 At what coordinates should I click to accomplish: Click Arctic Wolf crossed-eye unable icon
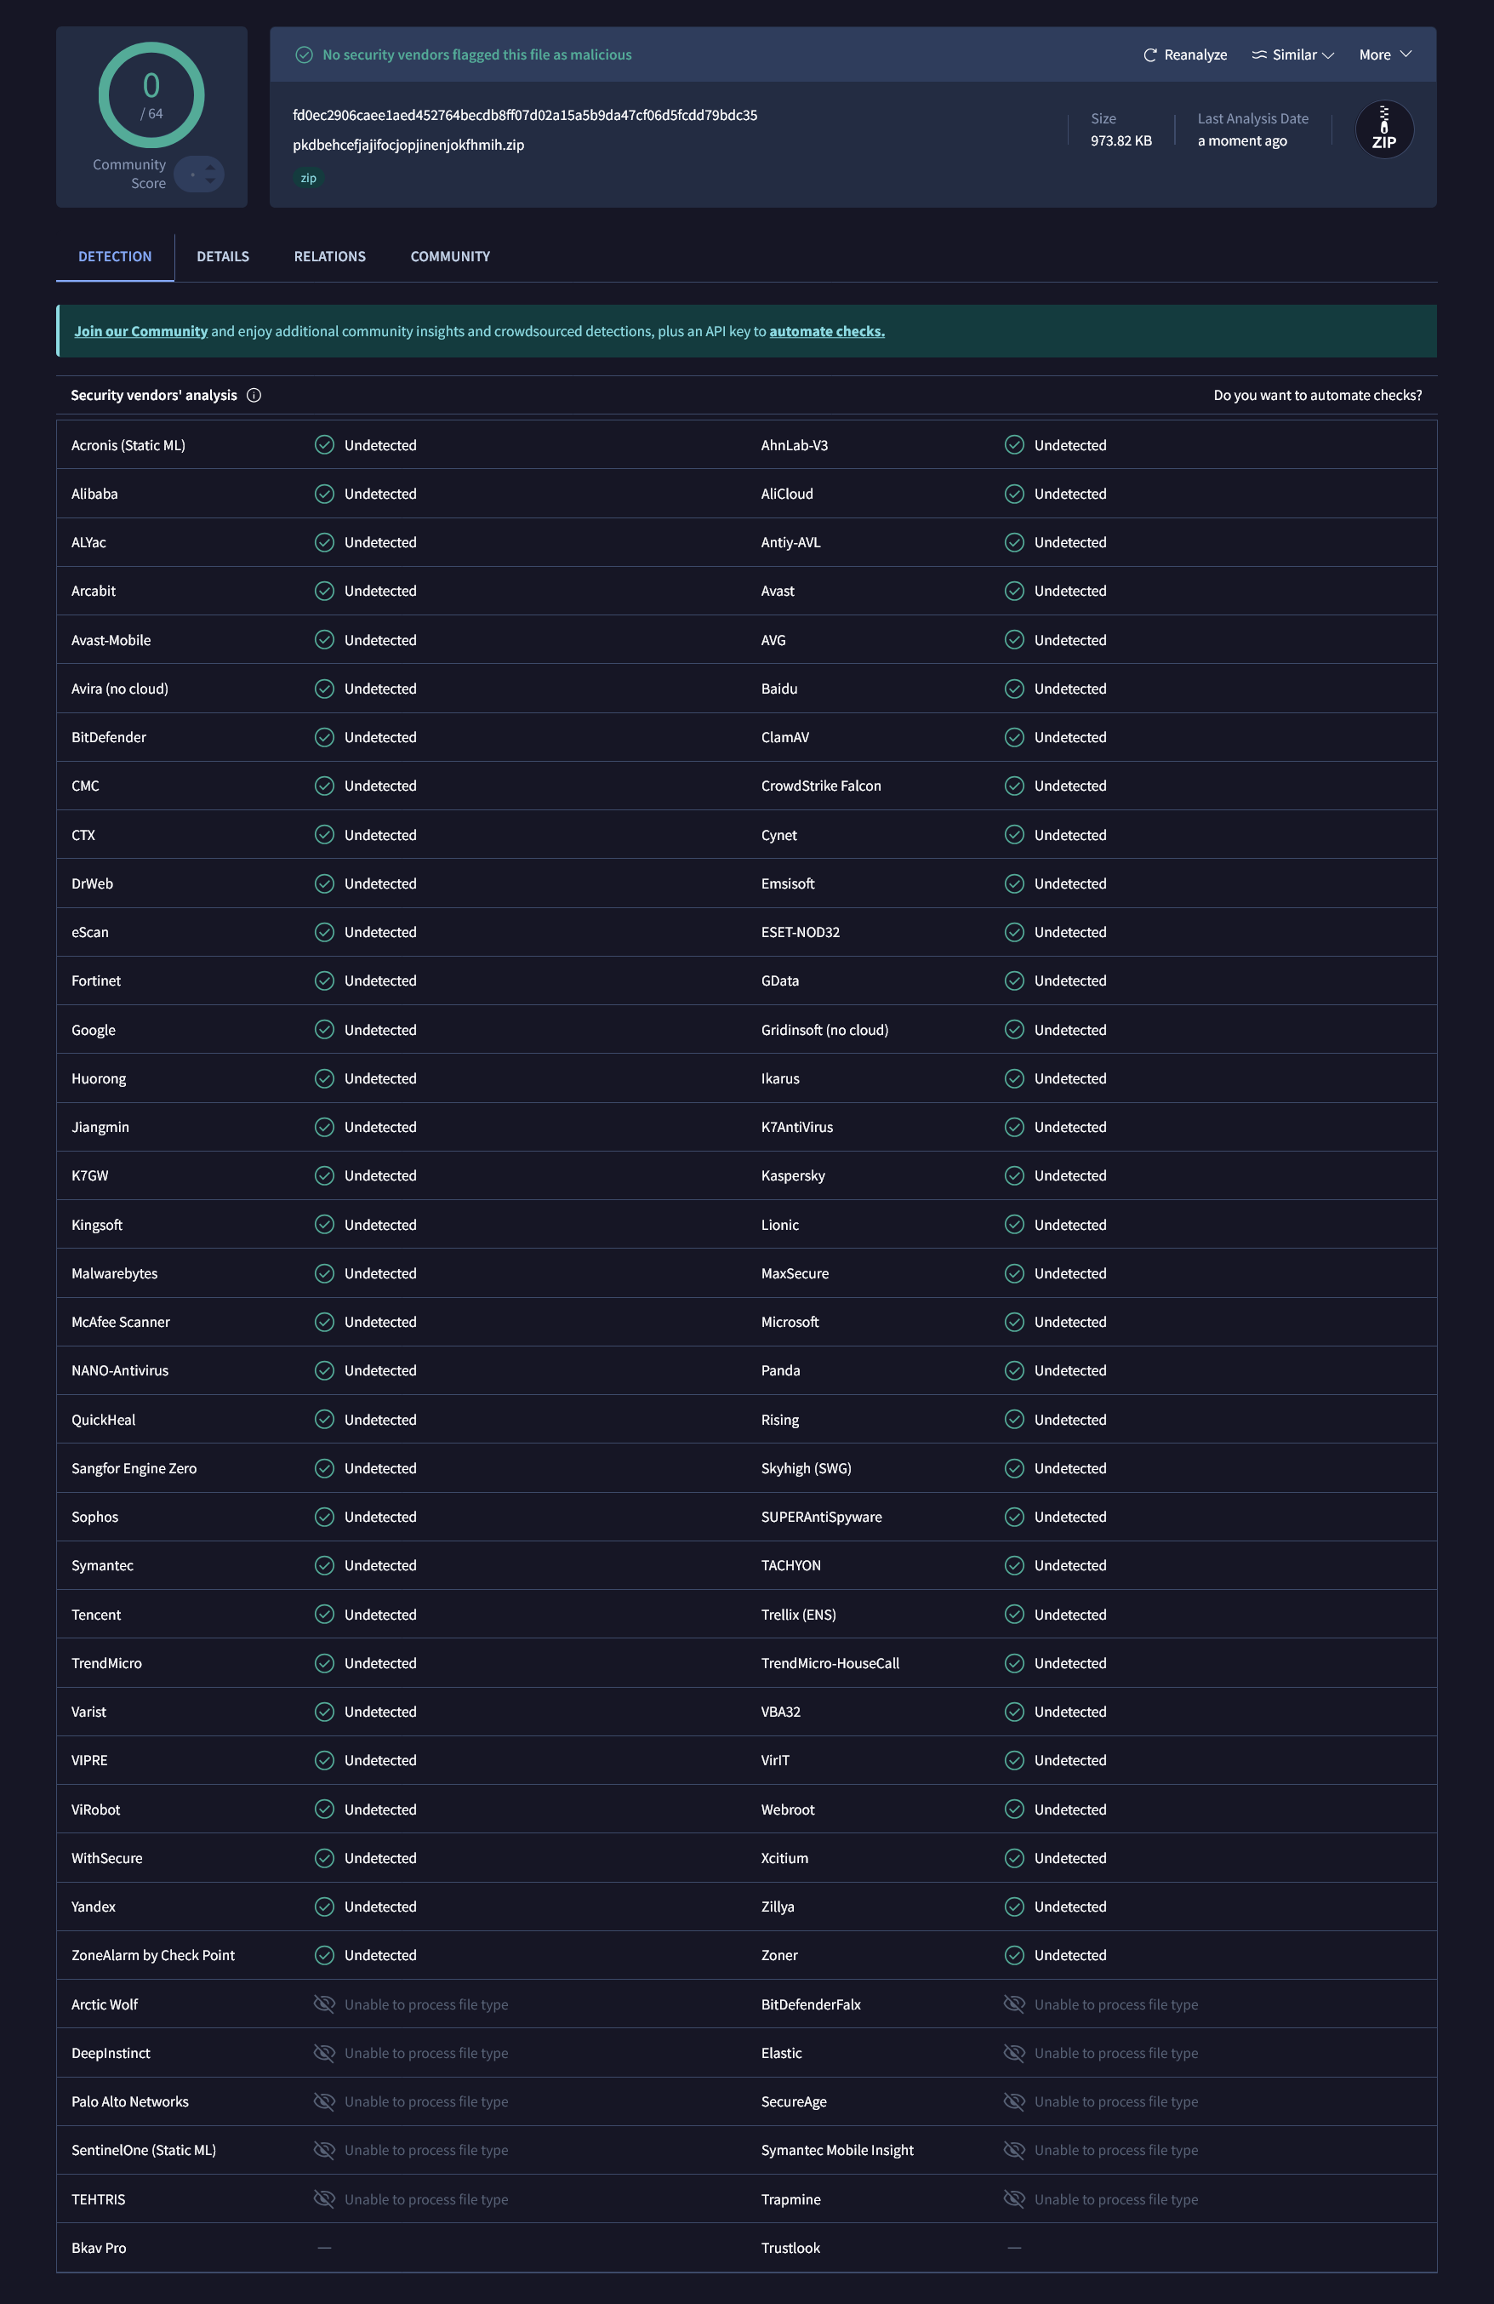point(324,2004)
